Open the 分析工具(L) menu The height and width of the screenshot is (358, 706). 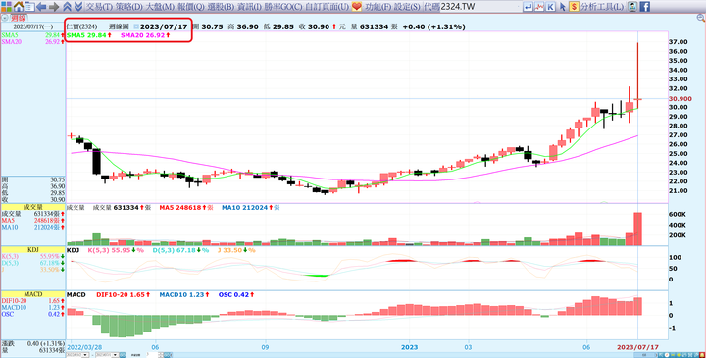602,6
